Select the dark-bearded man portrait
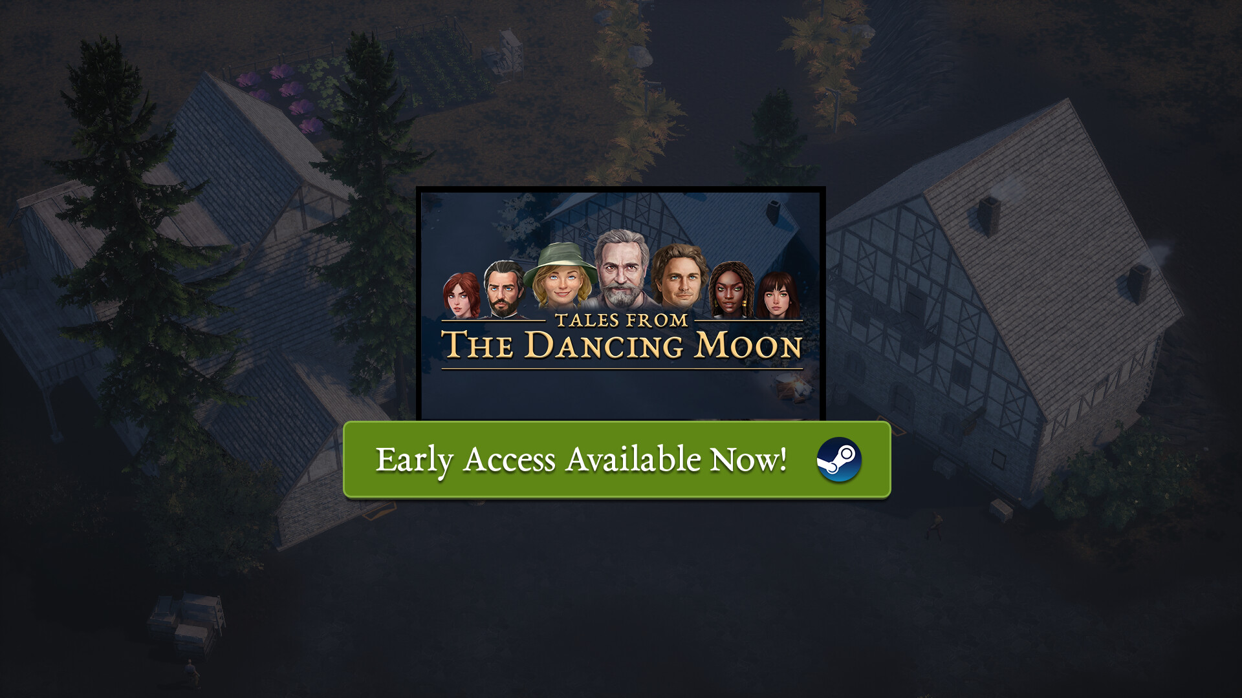1242x698 pixels. point(503,289)
